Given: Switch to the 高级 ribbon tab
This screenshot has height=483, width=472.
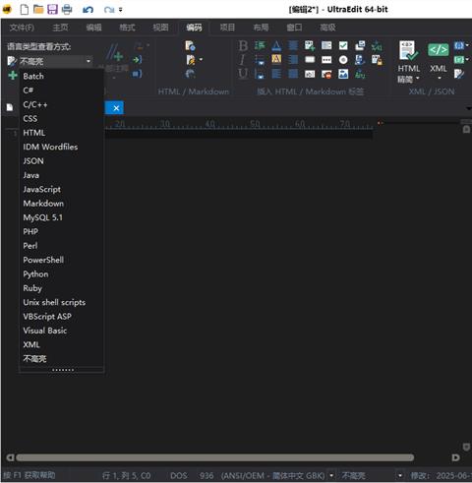Looking at the screenshot, I should [327, 28].
